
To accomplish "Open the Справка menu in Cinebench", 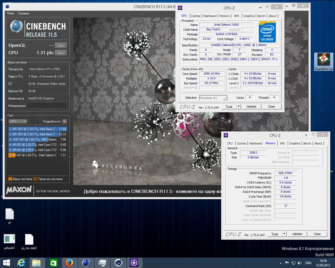I will coord(24,13).
